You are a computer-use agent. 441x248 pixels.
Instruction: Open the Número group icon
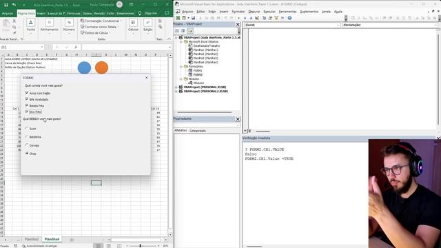click(69, 22)
